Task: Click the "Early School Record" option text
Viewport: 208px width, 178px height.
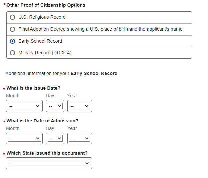Action: [40, 41]
